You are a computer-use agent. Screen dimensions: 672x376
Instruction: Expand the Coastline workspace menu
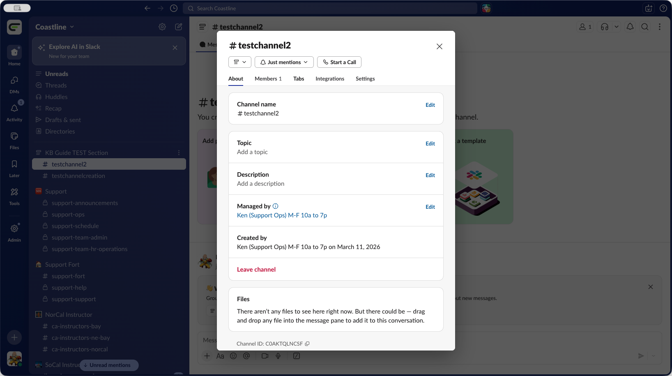click(55, 27)
